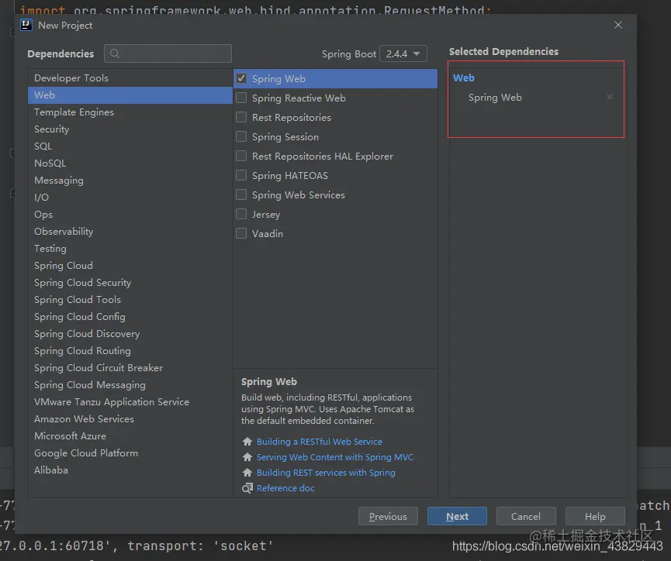Choose Amazon Web Services category
This screenshot has height=561, width=671.
tap(130, 419)
